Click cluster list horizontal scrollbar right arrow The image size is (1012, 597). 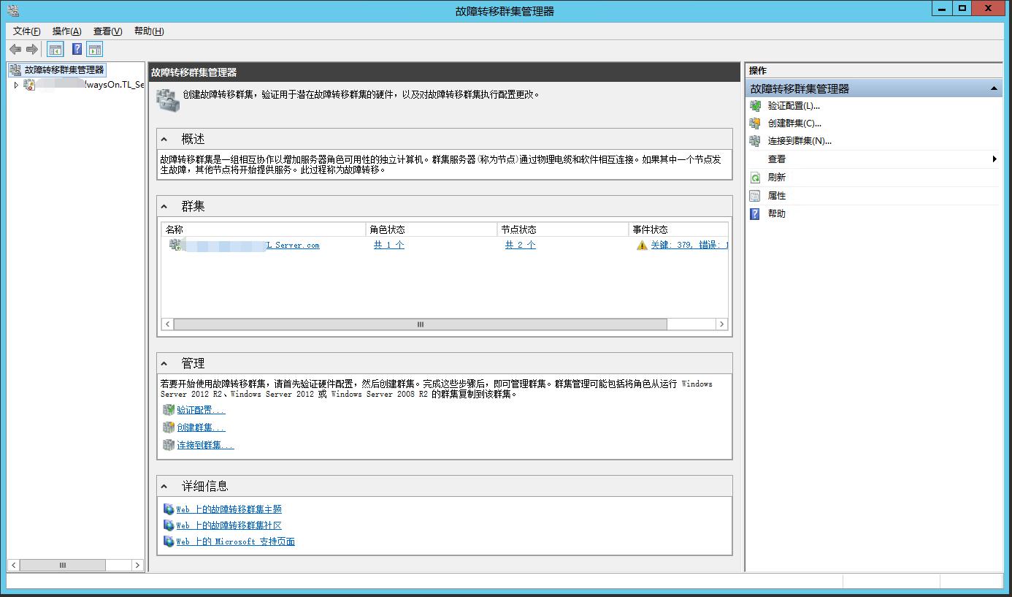721,324
